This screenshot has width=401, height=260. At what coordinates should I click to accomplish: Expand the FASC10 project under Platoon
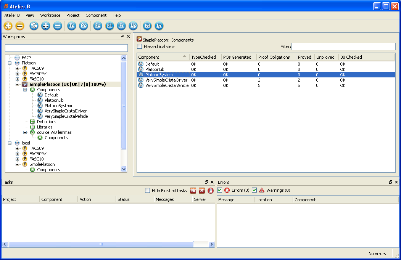18,79
